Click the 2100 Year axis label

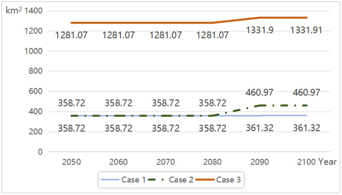coord(317,162)
